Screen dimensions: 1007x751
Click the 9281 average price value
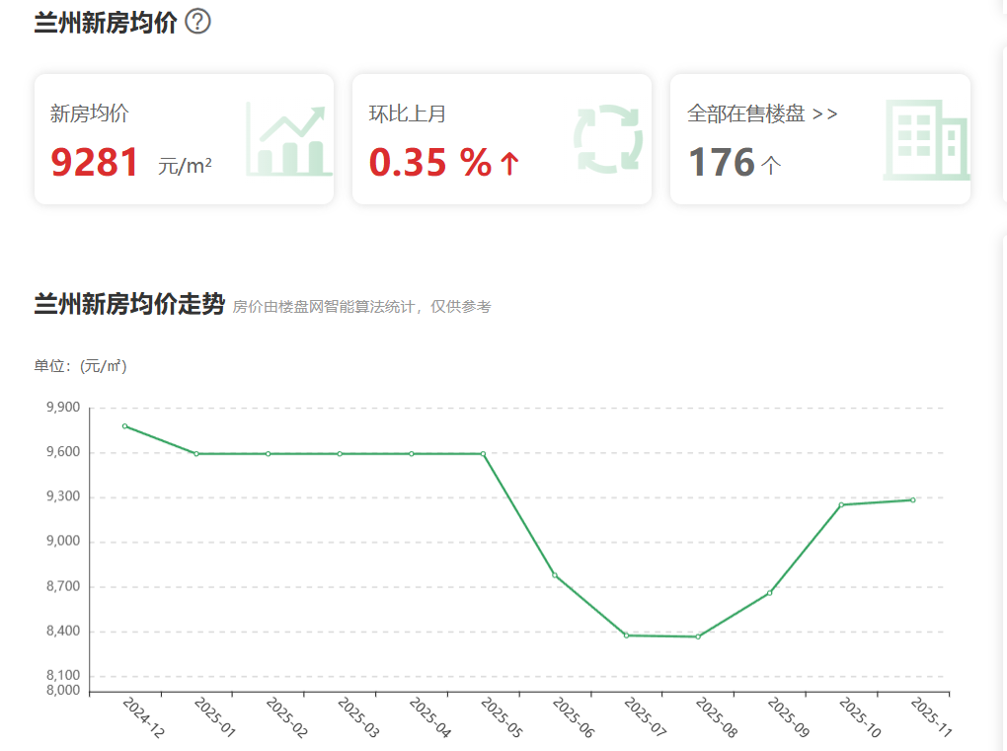coord(95,162)
